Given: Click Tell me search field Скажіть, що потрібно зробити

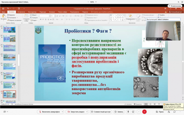Looking at the screenshot, I should point(102,12).
